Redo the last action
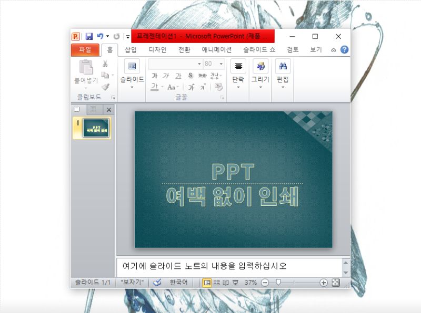The image size is (421, 313). (x=116, y=36)
